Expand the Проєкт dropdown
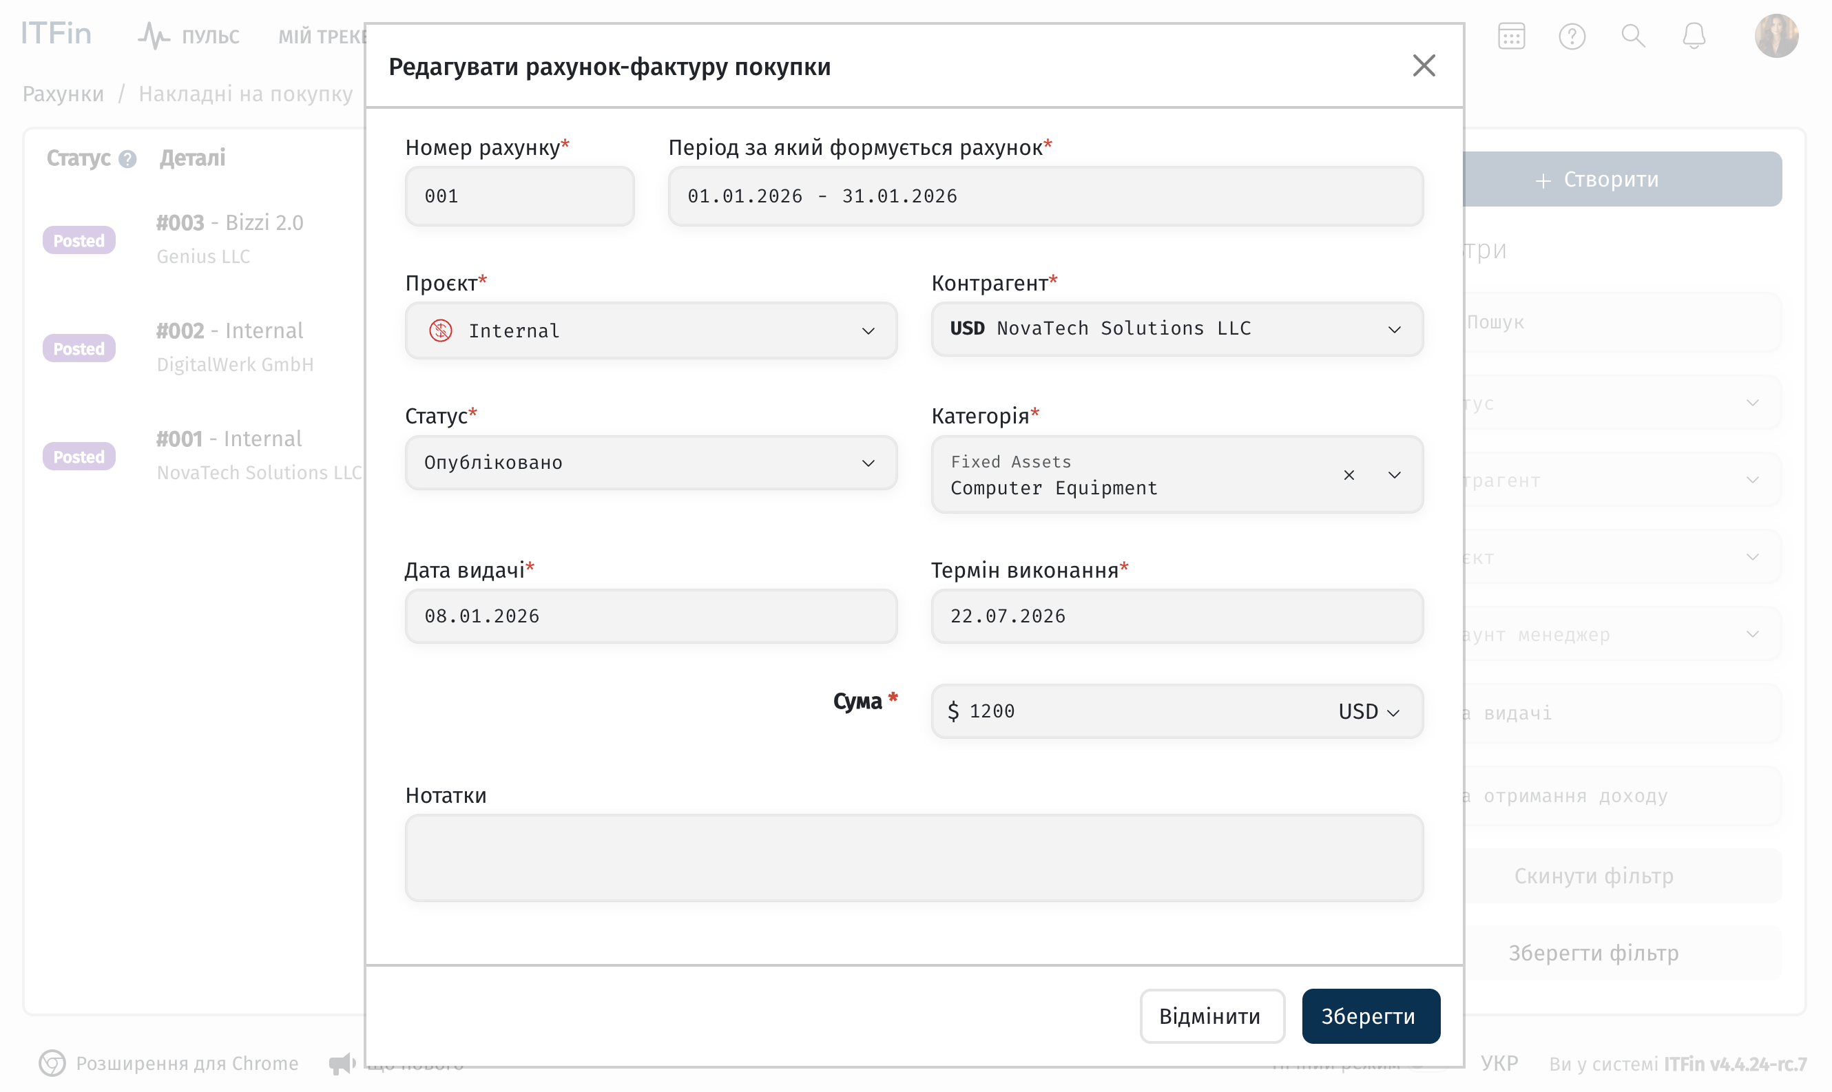 click(868, 331)
